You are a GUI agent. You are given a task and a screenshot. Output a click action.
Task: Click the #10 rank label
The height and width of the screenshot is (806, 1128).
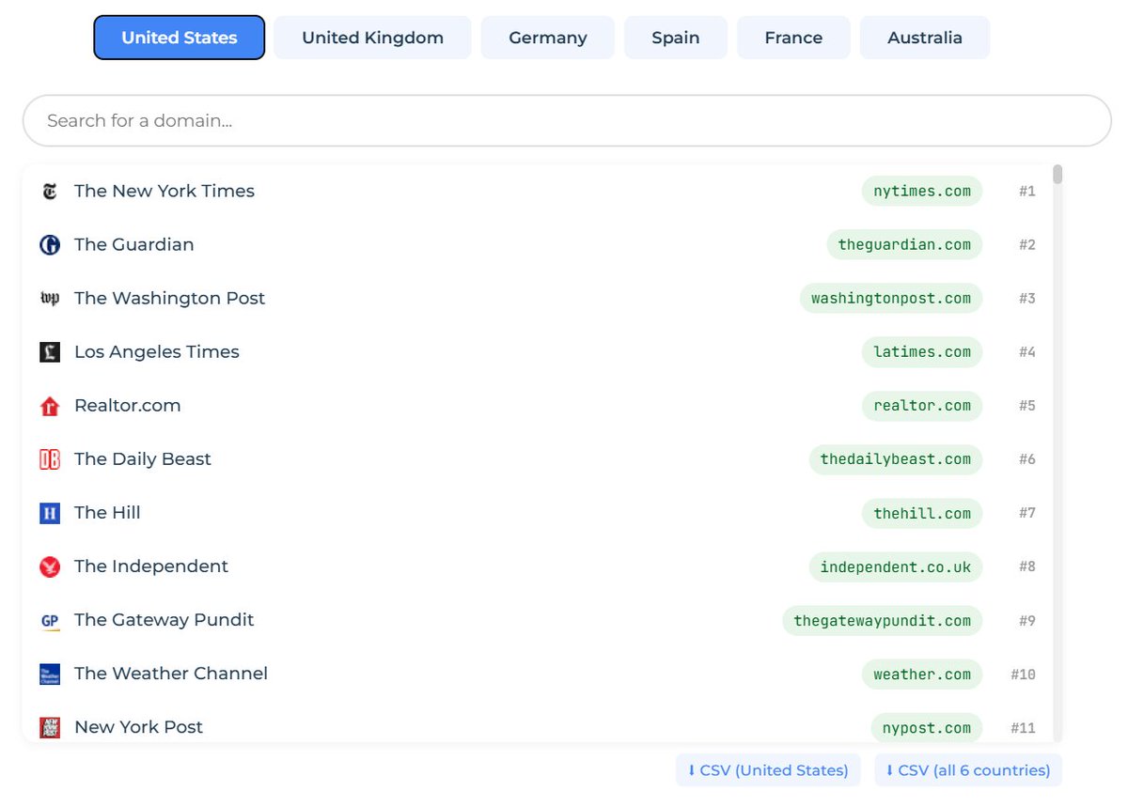[x=1024, y=674]
